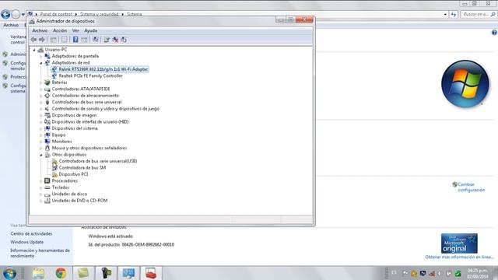The image size is (498, 280).
Task: Collapse the Adaptadores de red node
Action: tap(41, 63)
